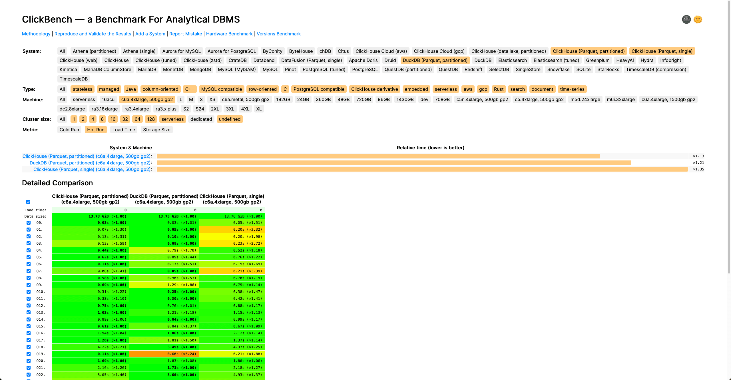This screenshot has height=380, width=731.
Task: Enable the Snowflake system filter
Action: pyautogui.click(x=558, y=69)
